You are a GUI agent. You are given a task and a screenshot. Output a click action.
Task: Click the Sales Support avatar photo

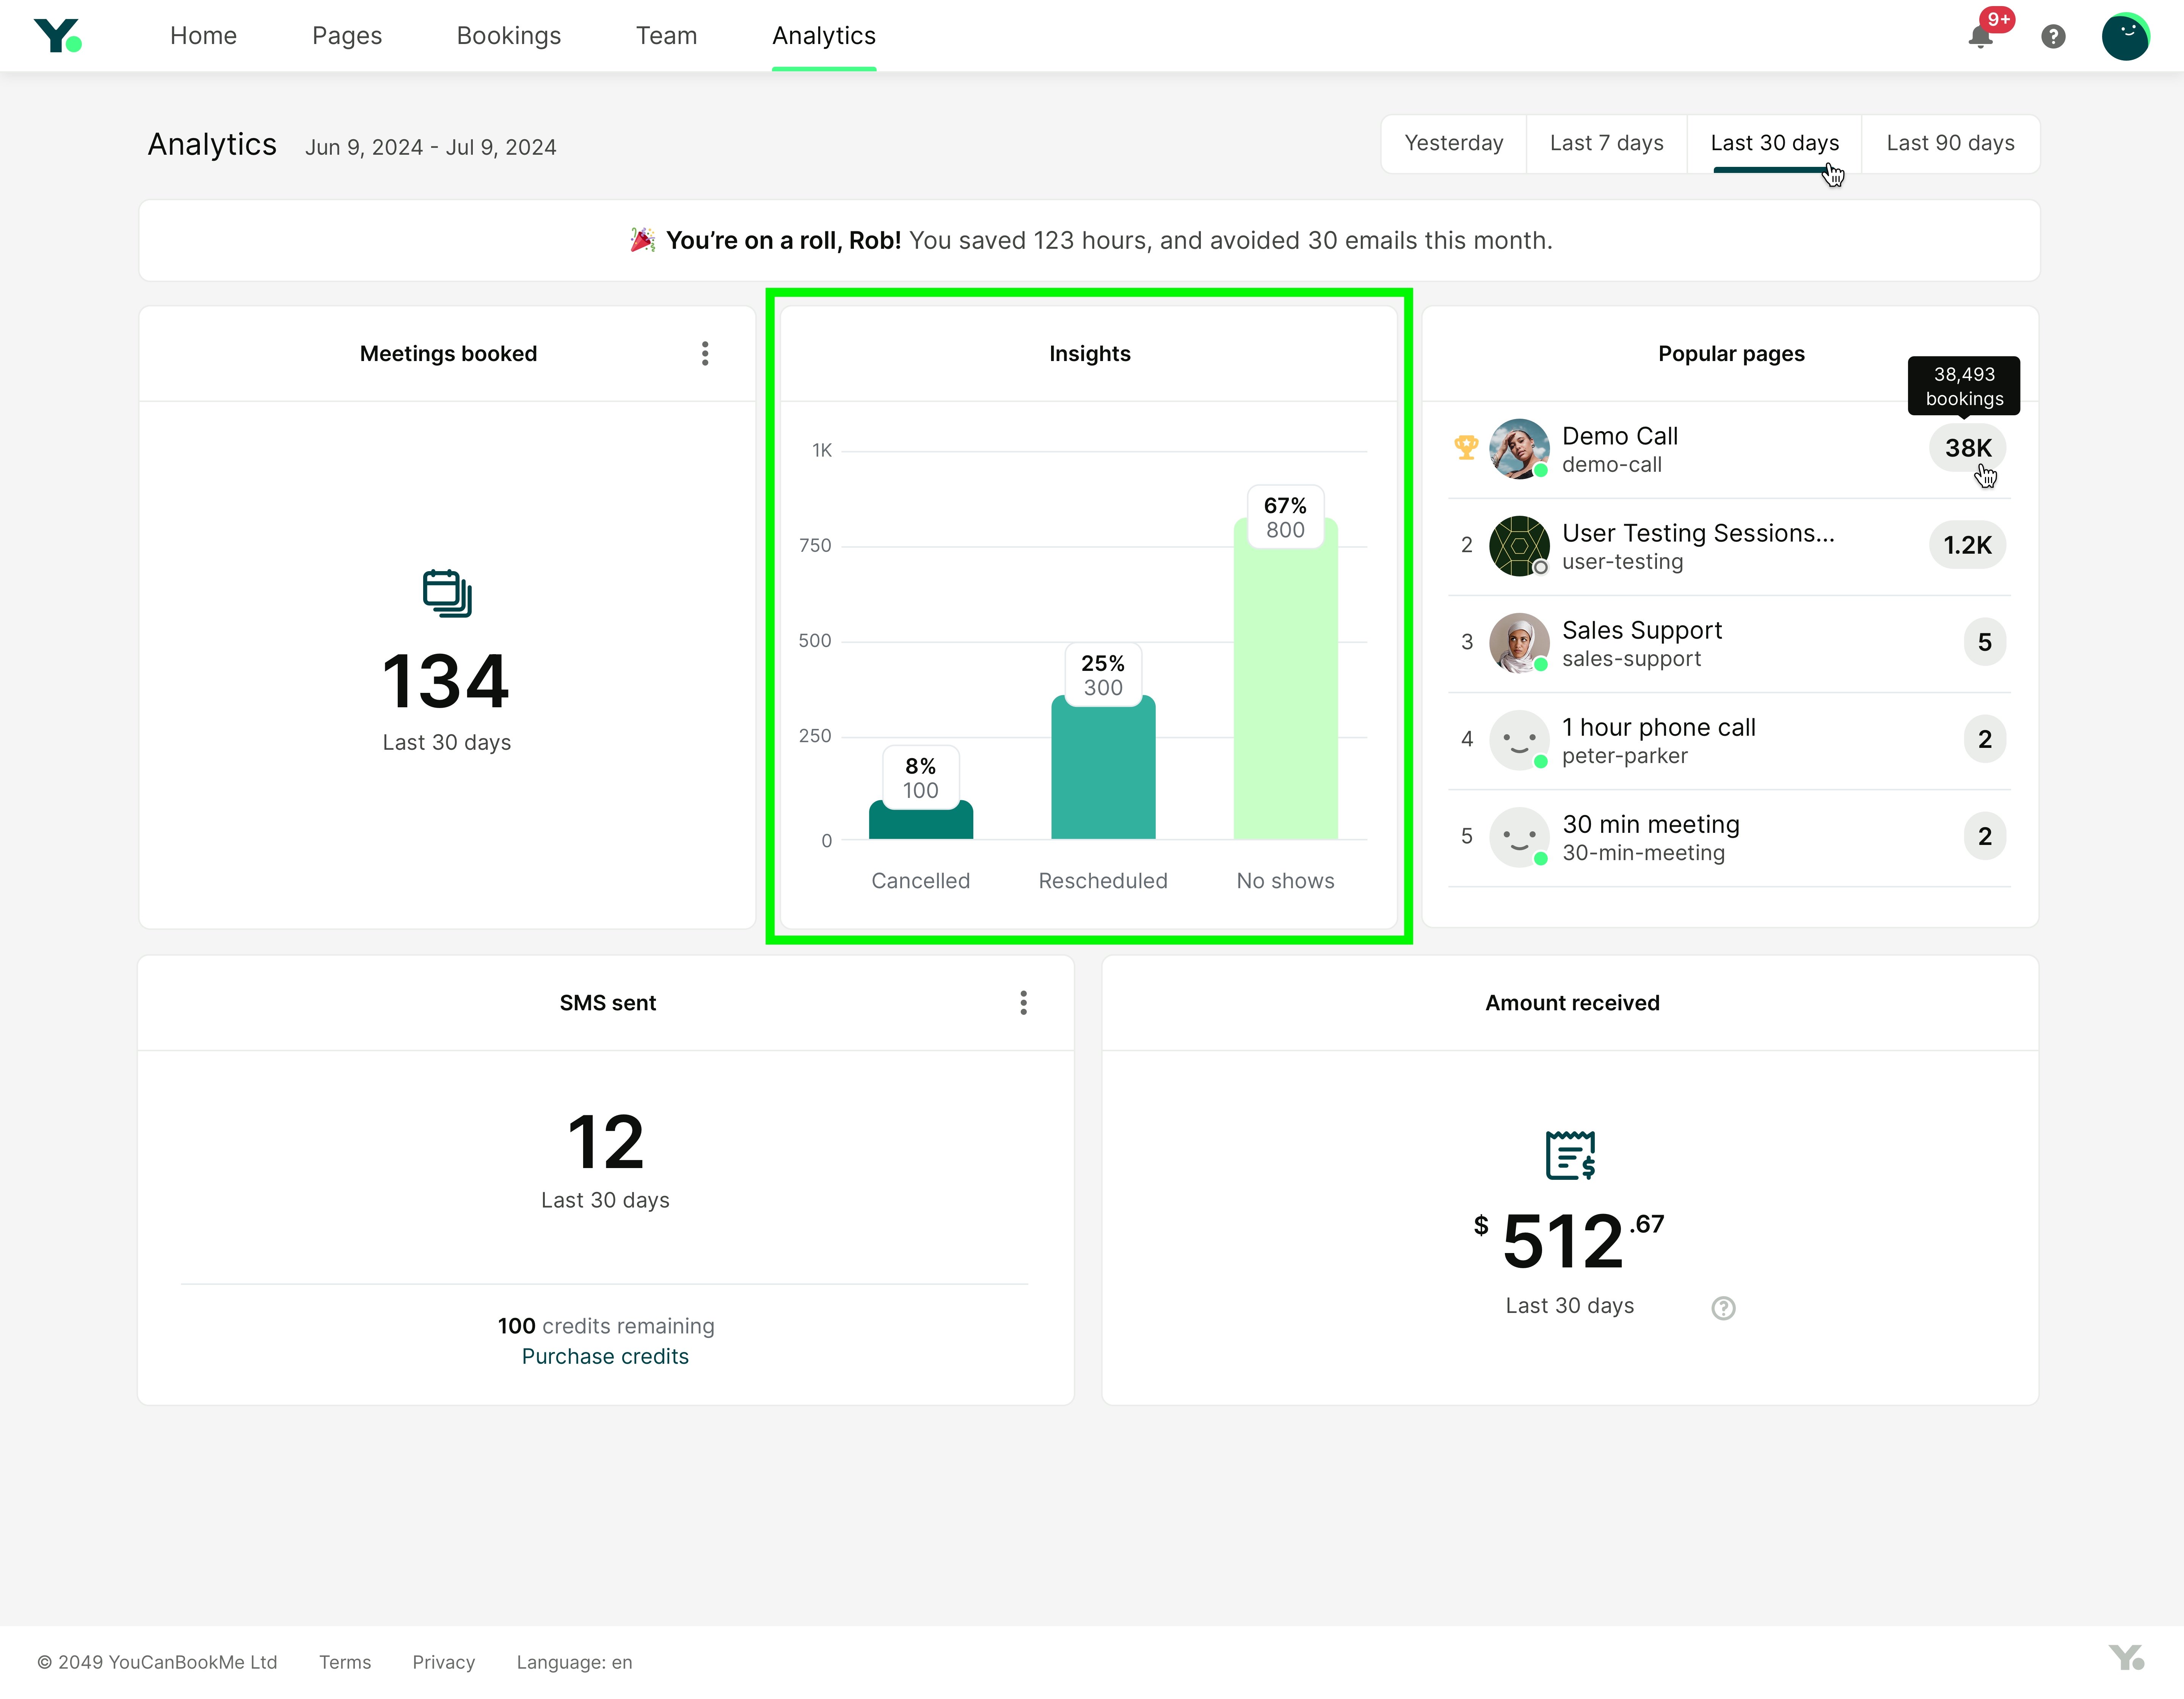(1519, 642)
